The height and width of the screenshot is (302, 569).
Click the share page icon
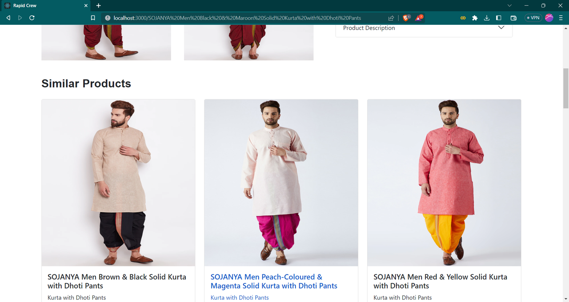click(391, 18)
